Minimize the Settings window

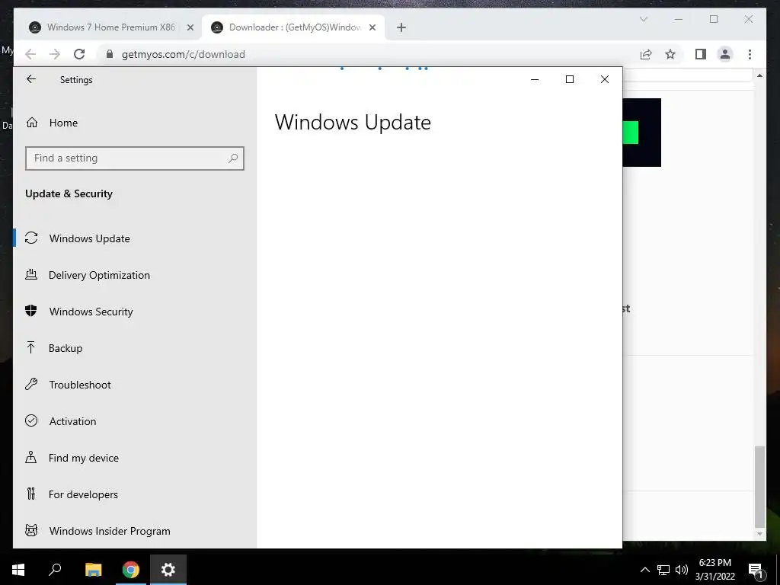tap(535, 79)
